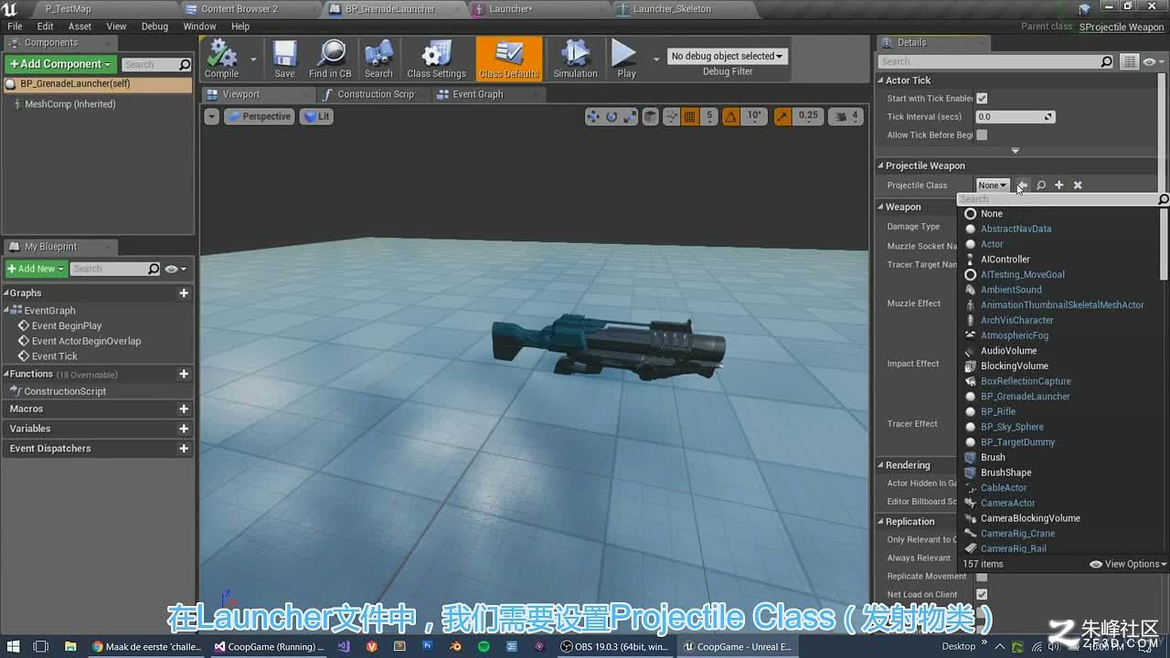Open Spotify from the taskbar
Screen dimensions: 1170x658
click(x=484, y=646)
